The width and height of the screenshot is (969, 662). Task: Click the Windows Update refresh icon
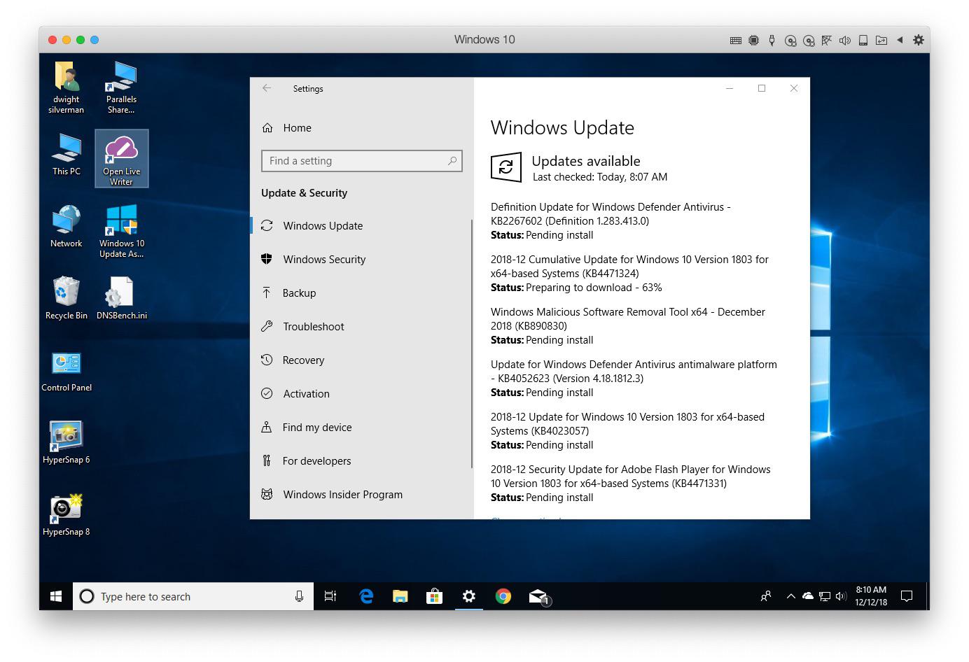click(x=506, y=168)
